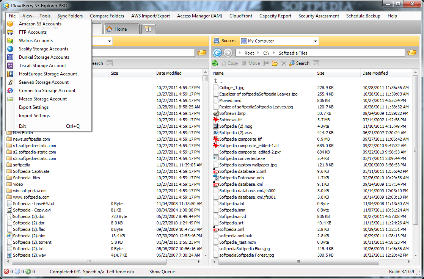The width and height of the screenshot is (424, 279).
Task: Click the Scality Storage blue sphere icon
Action: [x=10, y=49]
